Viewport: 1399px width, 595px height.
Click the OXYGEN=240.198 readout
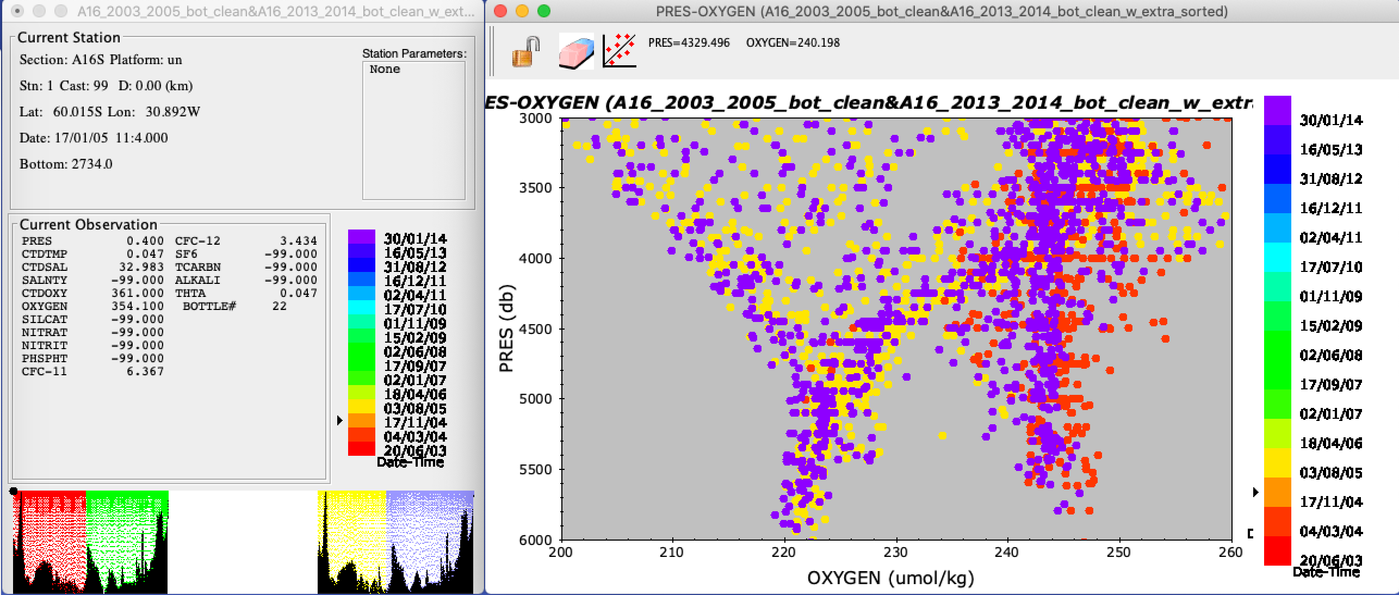click(x=793, y=42)
